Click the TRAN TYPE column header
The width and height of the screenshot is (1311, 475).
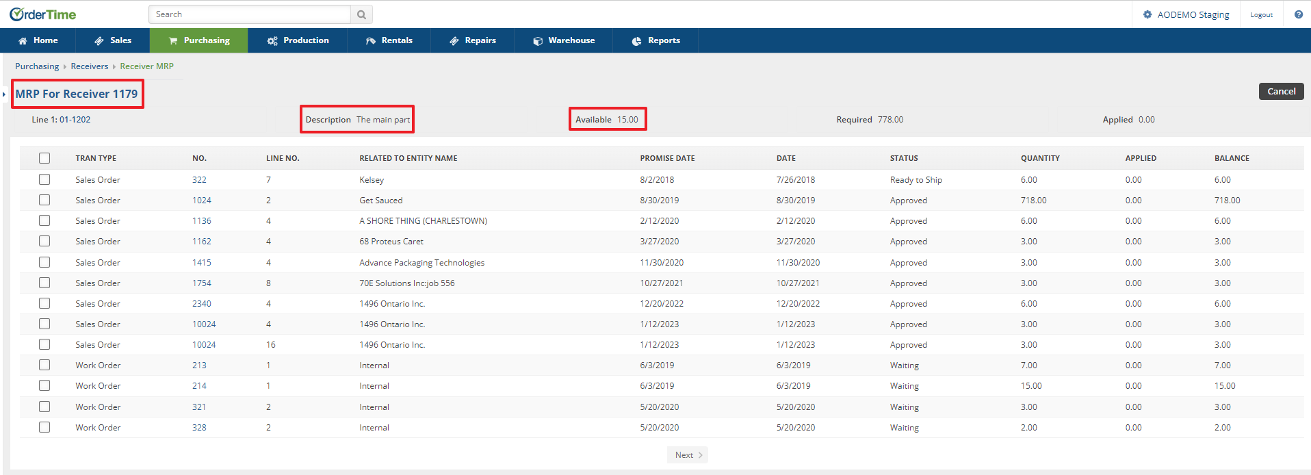96,158
